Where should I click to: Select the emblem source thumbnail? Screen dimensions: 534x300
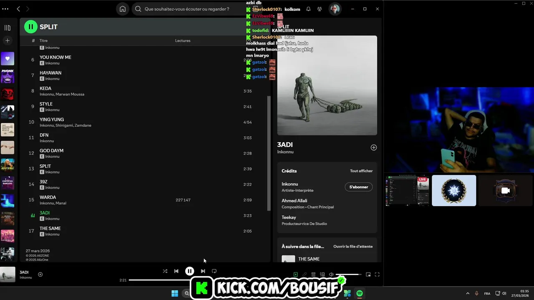tap(454, 190)
